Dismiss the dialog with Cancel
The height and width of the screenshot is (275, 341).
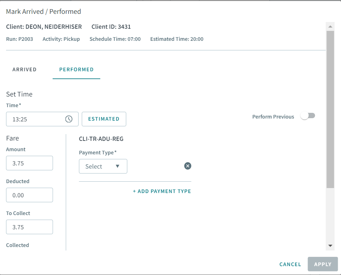pos(290,264)
